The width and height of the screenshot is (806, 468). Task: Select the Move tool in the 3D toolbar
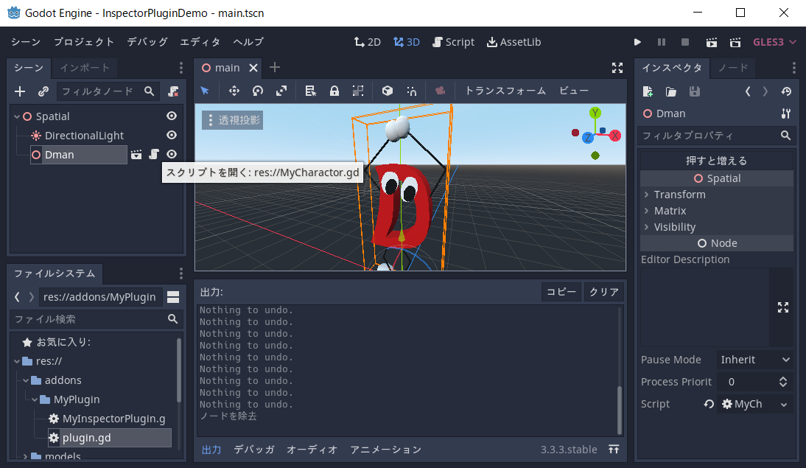234,91
